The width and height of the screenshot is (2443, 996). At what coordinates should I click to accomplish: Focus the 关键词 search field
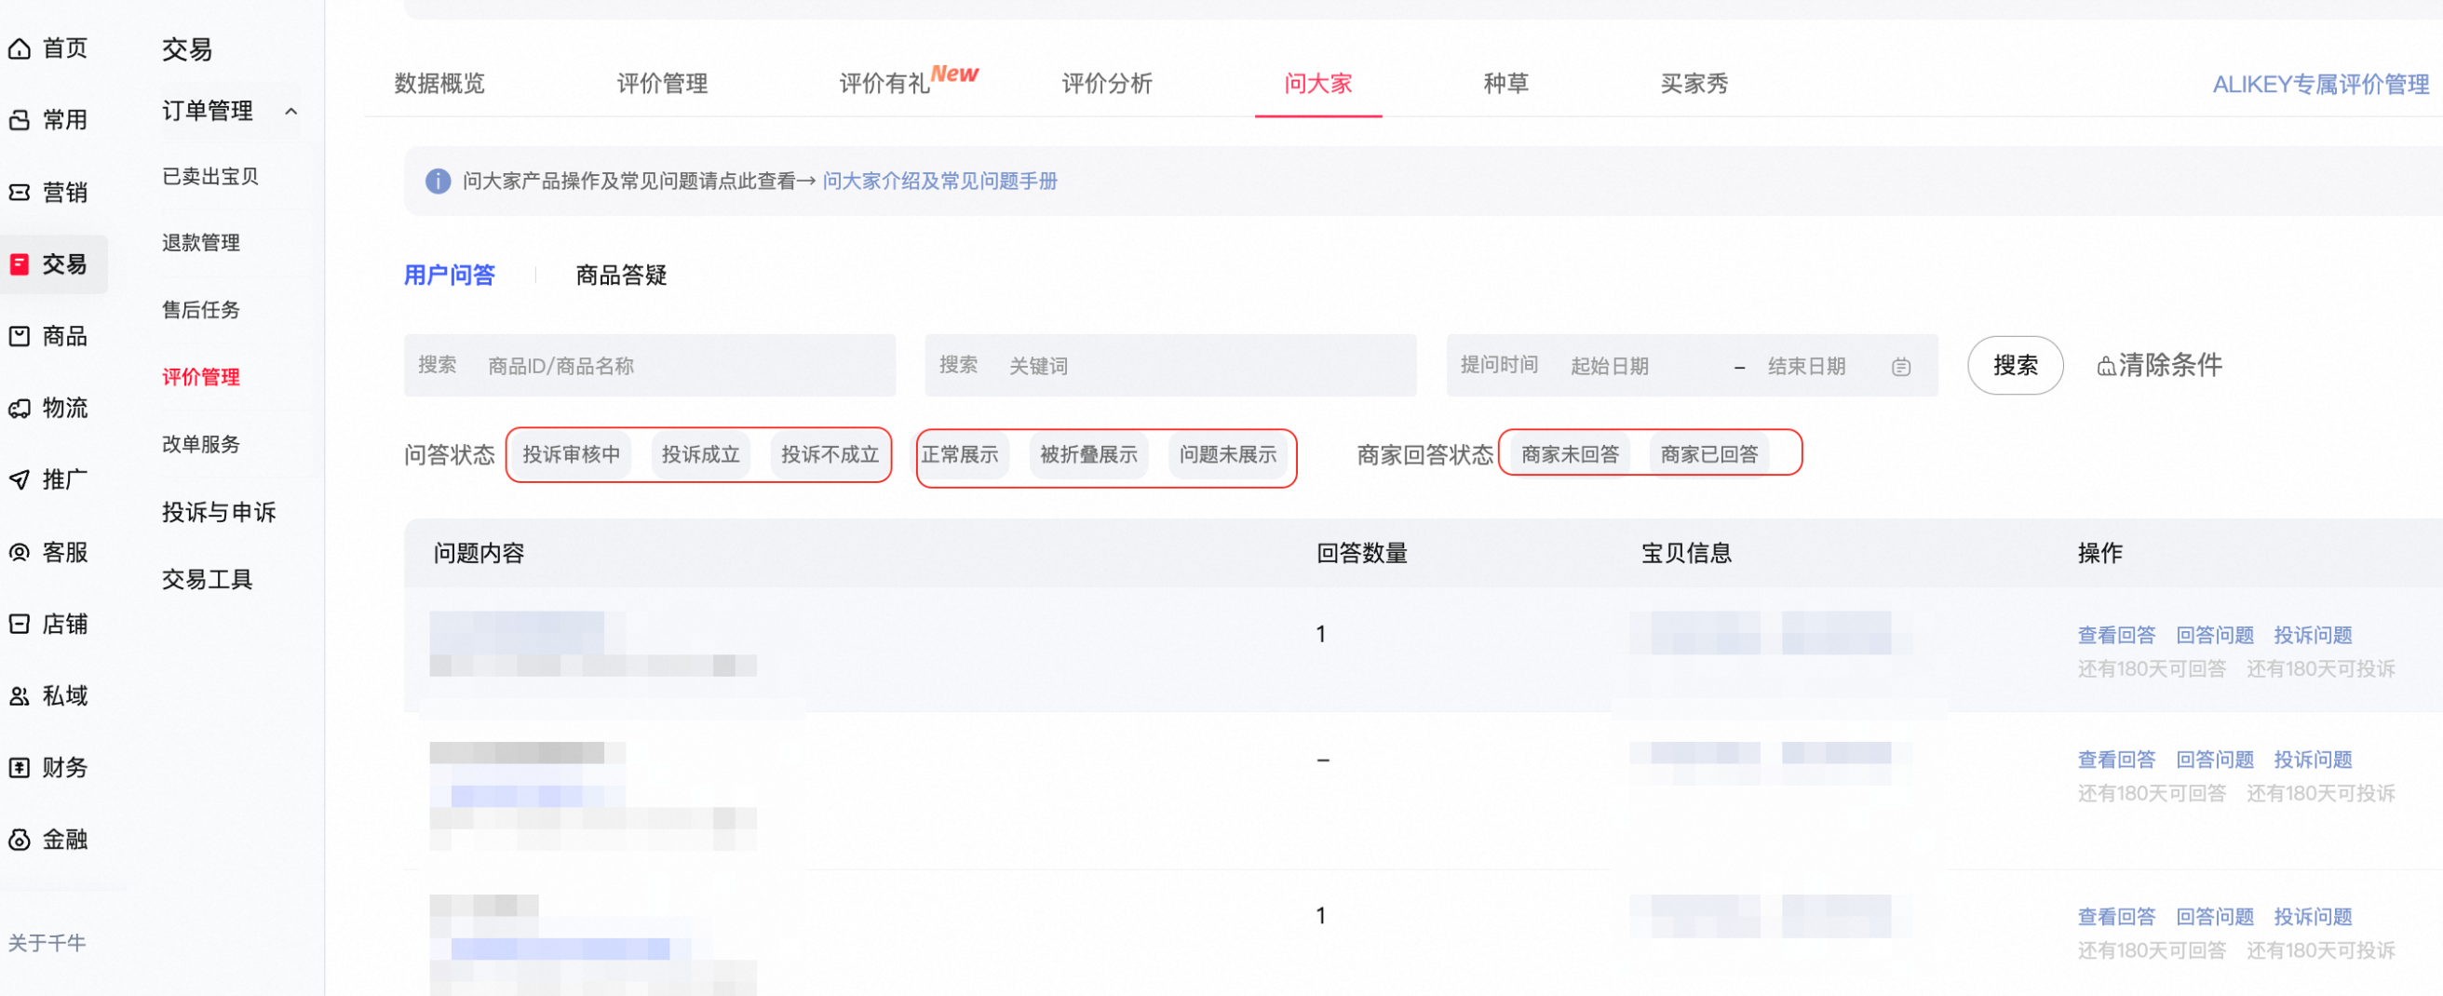(x=1170, y=365)
